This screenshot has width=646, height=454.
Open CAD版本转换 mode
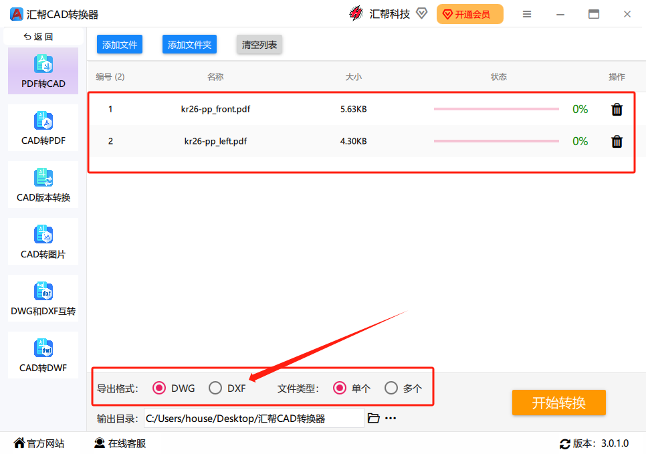pyautogui.click(x=43, y=185)
